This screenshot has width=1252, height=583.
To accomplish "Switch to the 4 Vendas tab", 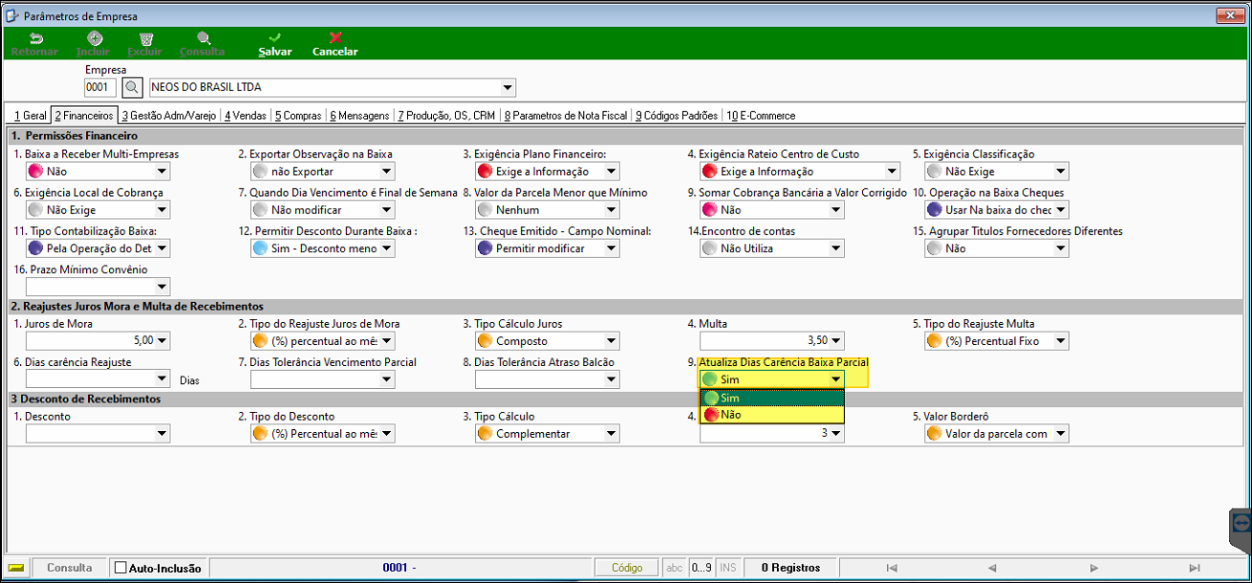I will [x=245, y=116].
